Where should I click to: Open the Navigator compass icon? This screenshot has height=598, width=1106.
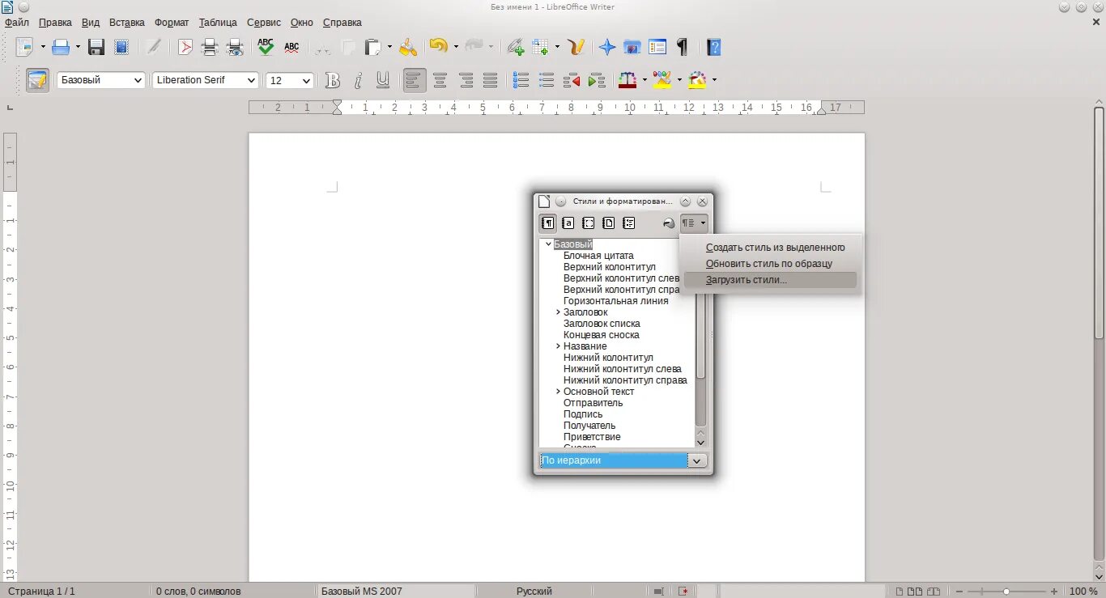coord(607,47)
